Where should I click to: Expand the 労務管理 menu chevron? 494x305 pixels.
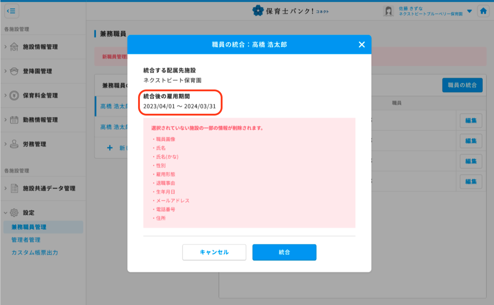[5, 144]
